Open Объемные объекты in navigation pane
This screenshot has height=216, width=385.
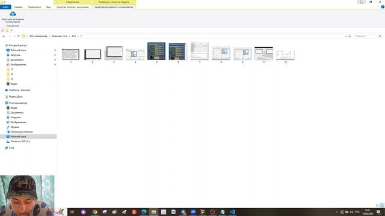coord(22,132)
